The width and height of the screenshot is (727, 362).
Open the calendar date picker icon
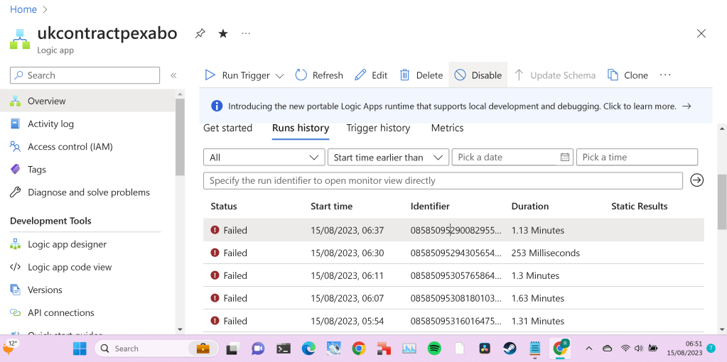click(565, 157)
